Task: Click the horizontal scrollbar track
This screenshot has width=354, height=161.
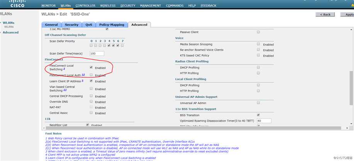Action: click(195, 128)
